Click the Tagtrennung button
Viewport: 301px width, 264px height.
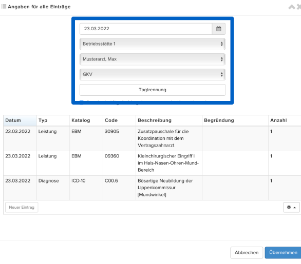click(x=153, y=90)
